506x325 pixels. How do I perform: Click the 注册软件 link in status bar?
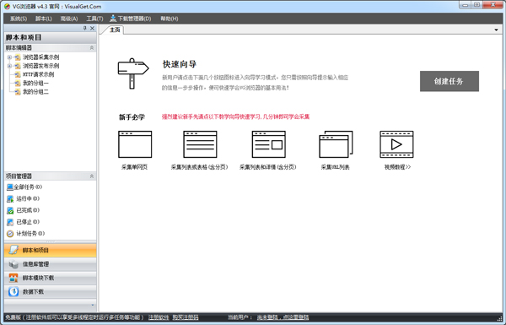(159, 317)
